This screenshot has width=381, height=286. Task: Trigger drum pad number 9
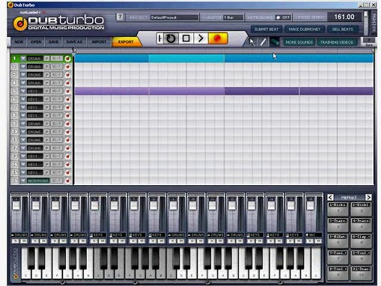point(338,273)
